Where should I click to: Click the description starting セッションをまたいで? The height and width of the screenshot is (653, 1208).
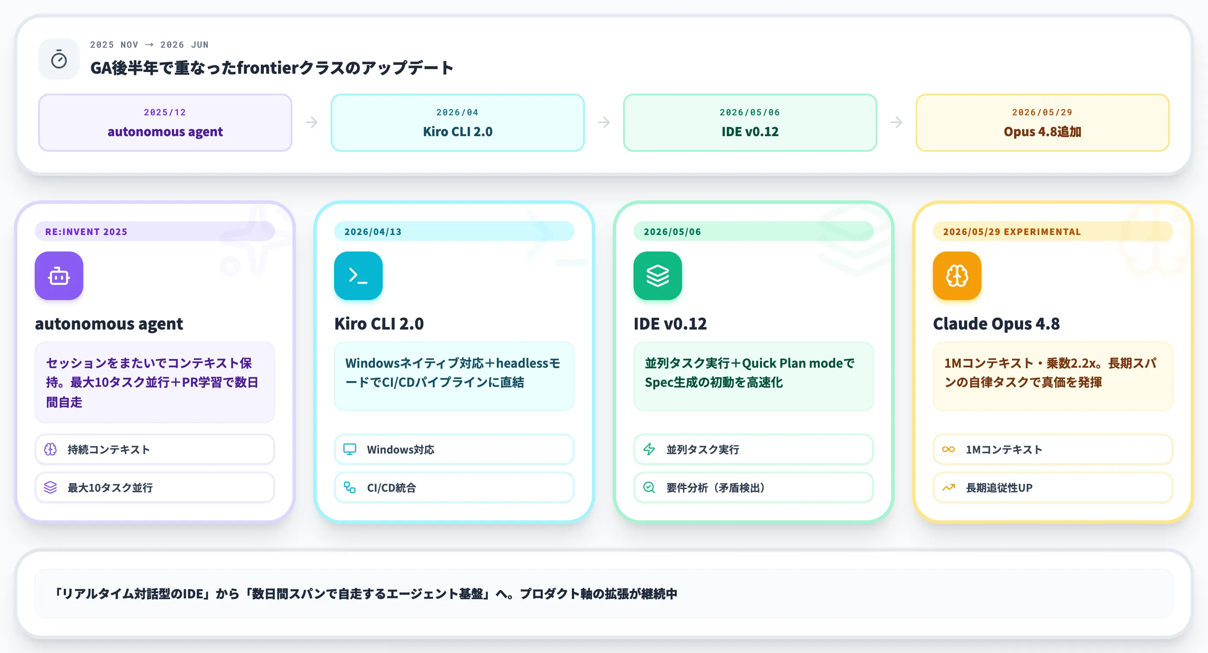click(155, 382)
